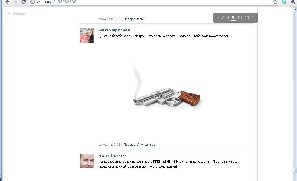
Task: Go to page 11 in the pagination
Action: pyautogui.click(x=247, y=18)
